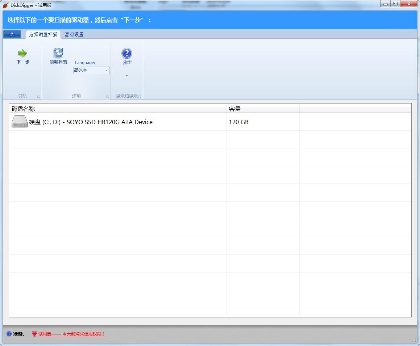Open the 导航 group dialog launcher
420x346 pixels.
click(38, 97)
